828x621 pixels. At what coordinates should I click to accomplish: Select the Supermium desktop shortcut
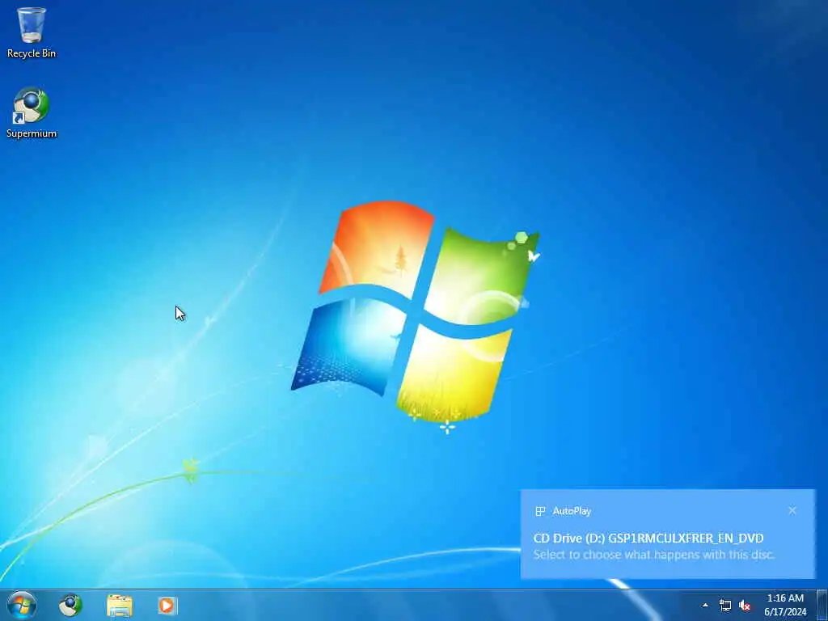pos(32,112)
